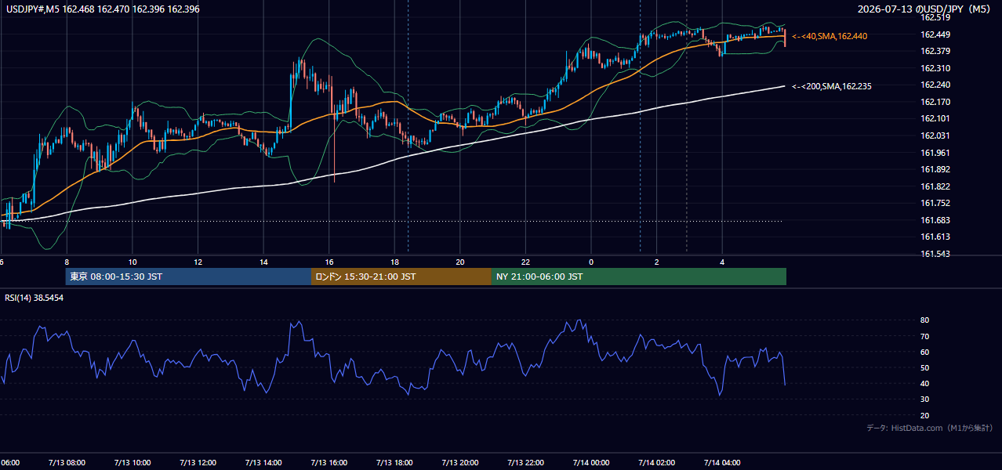Click price scale value 162.449
The image size is (1002, 470).
[935, 34]
